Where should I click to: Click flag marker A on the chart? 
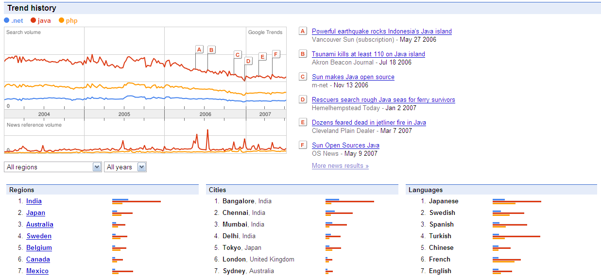[199, 49]
